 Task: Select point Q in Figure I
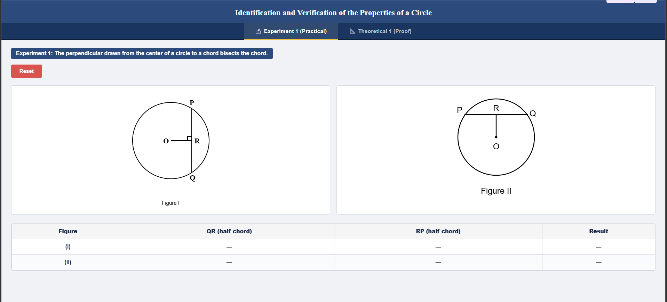pyautogui.click(x=192, y=178)
